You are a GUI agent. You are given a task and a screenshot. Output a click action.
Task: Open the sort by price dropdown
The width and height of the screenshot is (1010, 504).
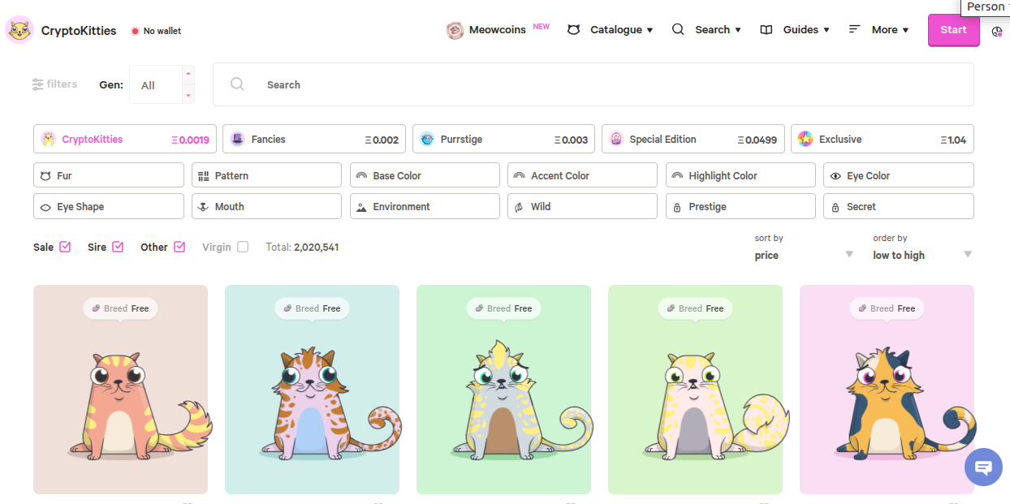coord(804,255)
